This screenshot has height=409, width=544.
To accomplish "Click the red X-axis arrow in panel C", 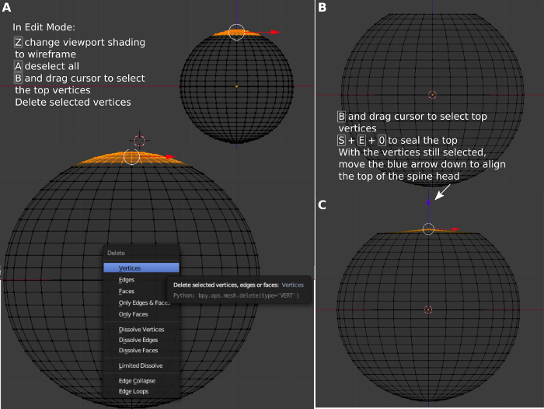I will coord(455,229).
